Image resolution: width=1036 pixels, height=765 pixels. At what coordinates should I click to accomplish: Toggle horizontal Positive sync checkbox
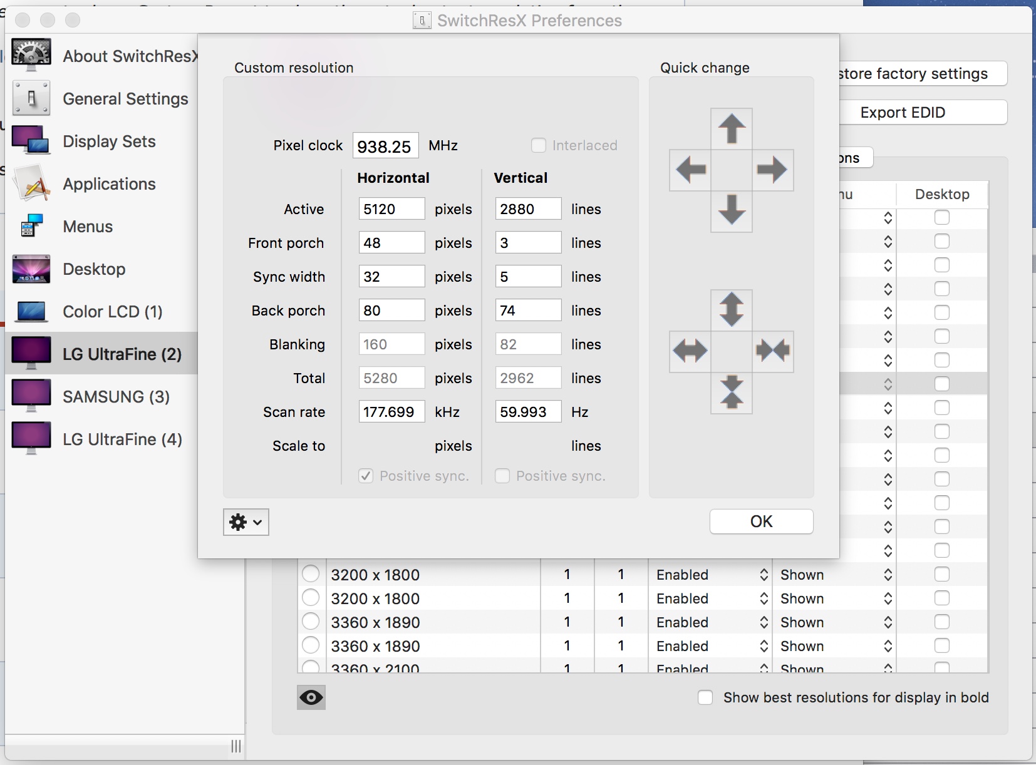point(366,476)
